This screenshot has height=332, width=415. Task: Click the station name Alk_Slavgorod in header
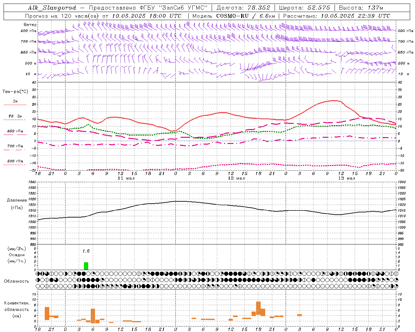[52, 8]
